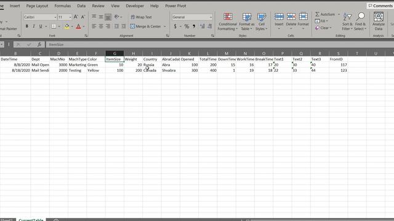Screen dimensions: 394x221
Task: Open Font settings dialog launcher
Action: tap(86, 36)
